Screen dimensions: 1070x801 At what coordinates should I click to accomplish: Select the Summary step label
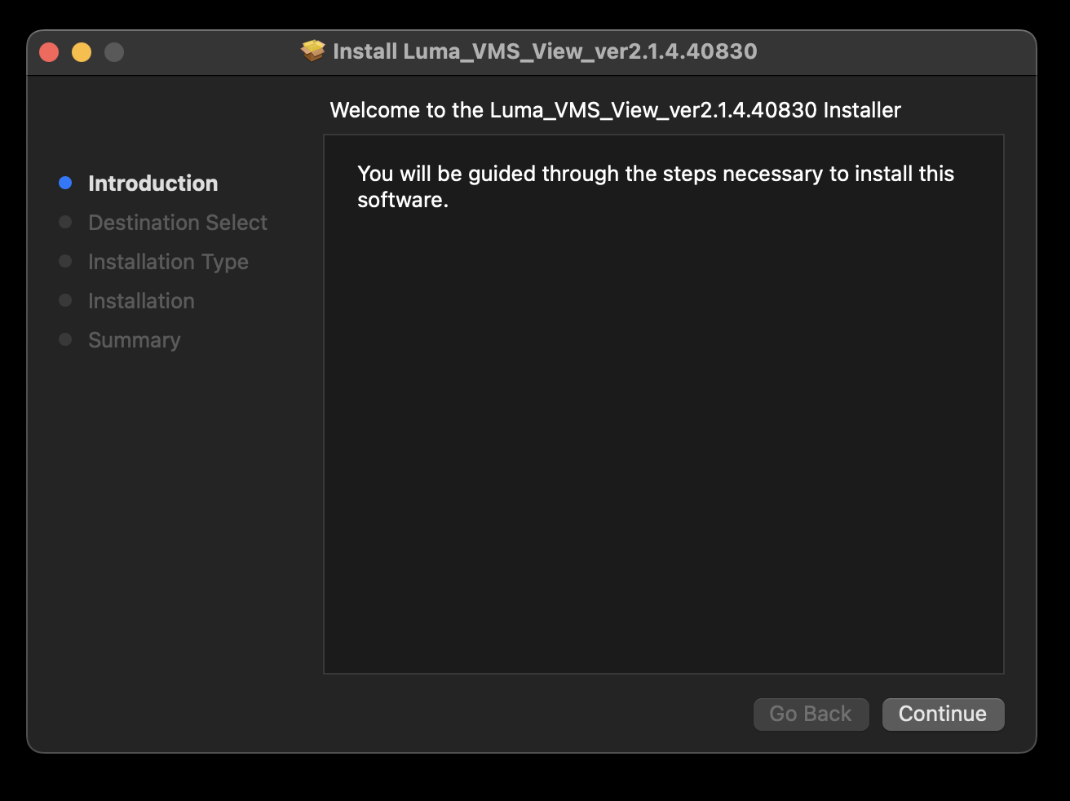tap(134, 339)
